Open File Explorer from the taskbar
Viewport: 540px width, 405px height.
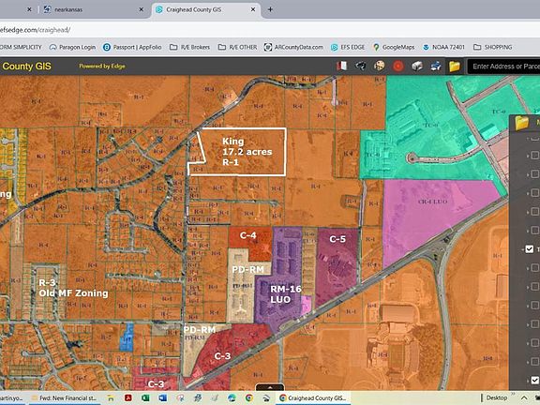111,398
